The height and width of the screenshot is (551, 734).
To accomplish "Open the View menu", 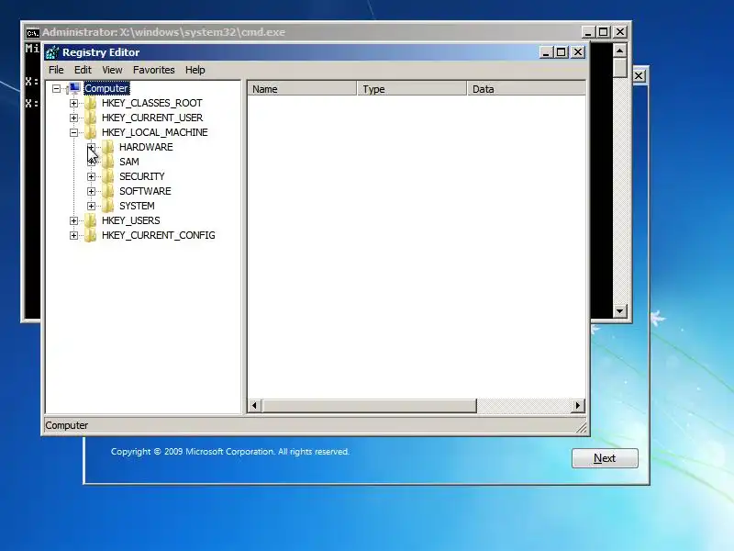I will (112, 70).
